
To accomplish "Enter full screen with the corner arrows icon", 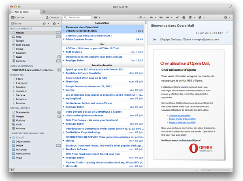I will click(x=230, y=6).
